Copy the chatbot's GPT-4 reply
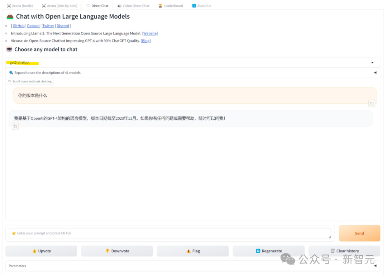 15,127
